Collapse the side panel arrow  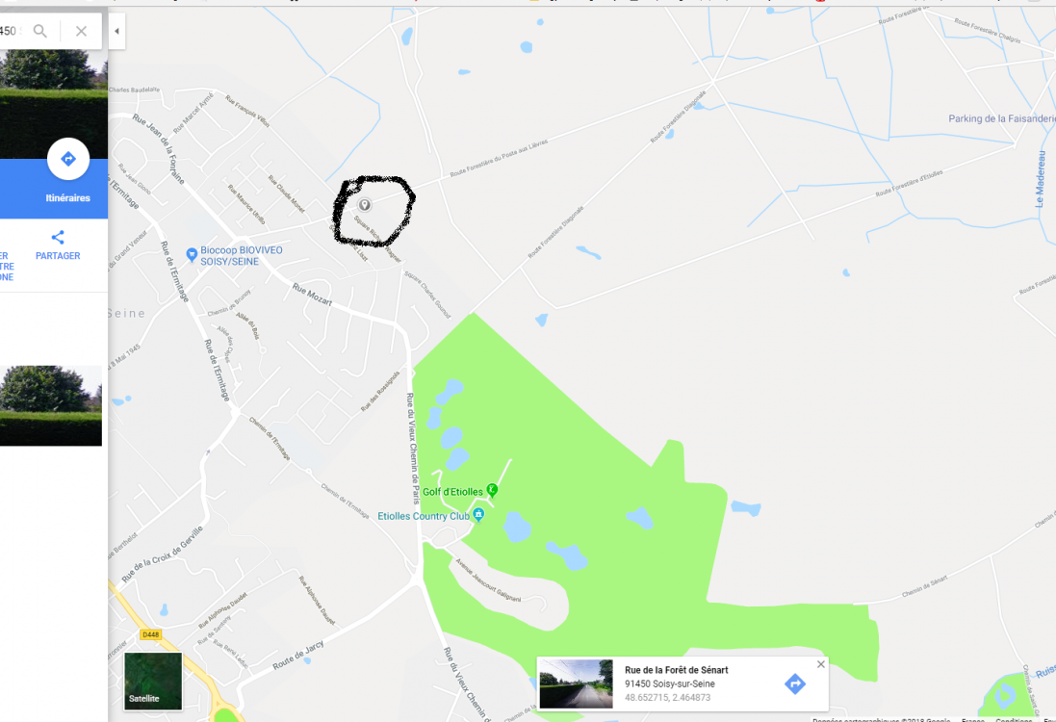pyautogui.click(x=116, y=31)
